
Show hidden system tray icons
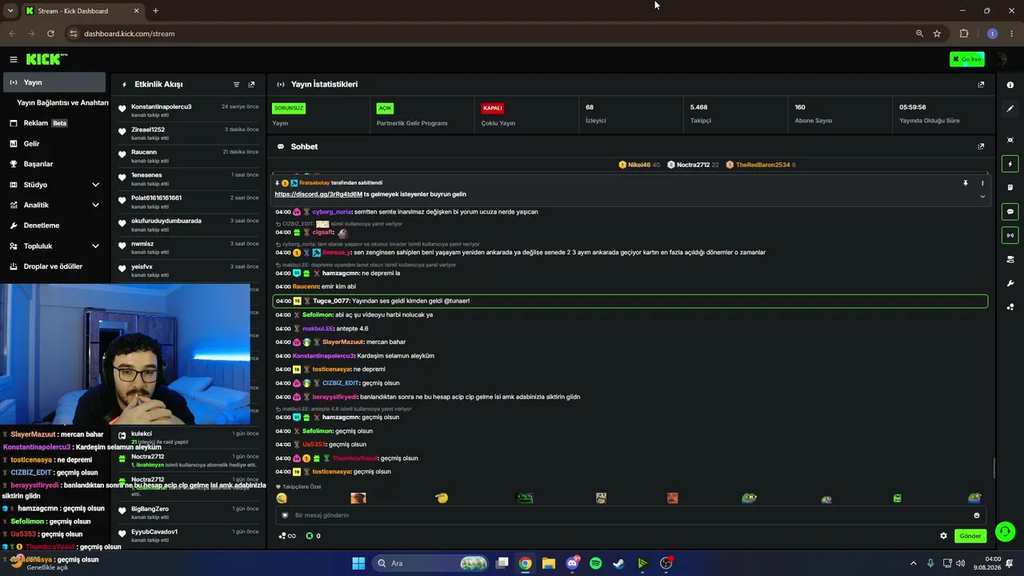[914, 563]
